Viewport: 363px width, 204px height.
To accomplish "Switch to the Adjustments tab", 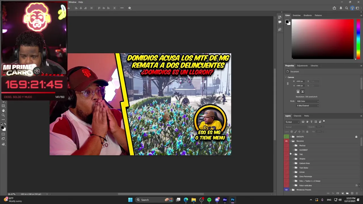I will 302,66.
